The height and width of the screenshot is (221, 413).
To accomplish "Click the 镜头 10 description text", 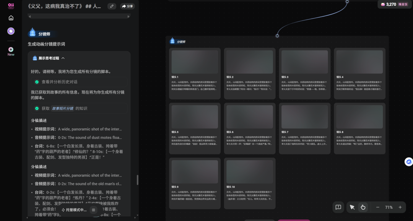I will click(x=250, y=195).
